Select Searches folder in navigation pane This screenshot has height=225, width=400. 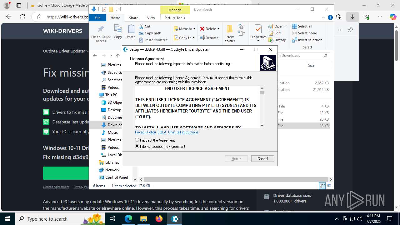pyautogui.click(x=112, y=80)
